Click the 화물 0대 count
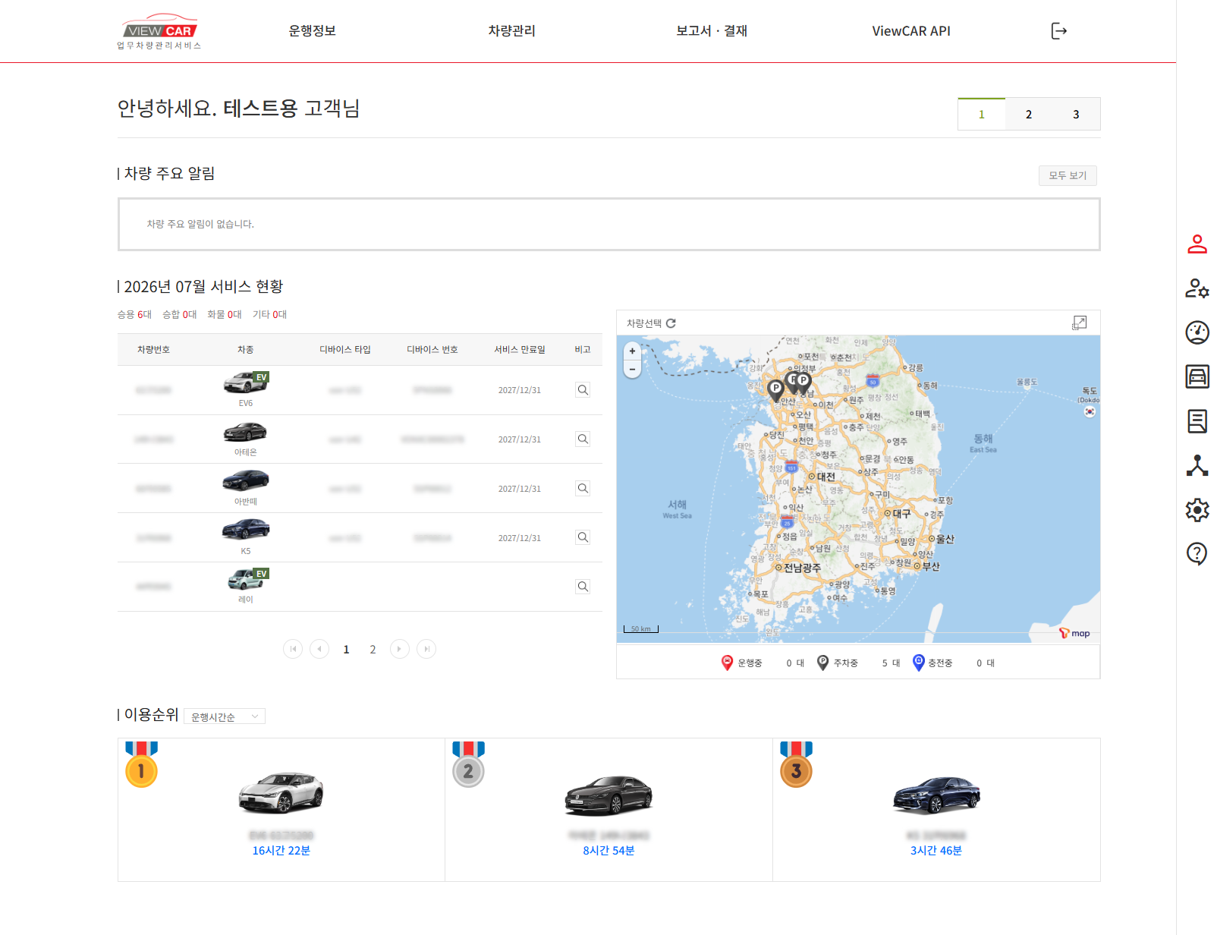 (x=225, y=314)
